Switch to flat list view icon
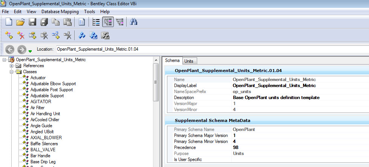Image resolution: width=369 pixels, height=167 pixels. tap(96, 22)
